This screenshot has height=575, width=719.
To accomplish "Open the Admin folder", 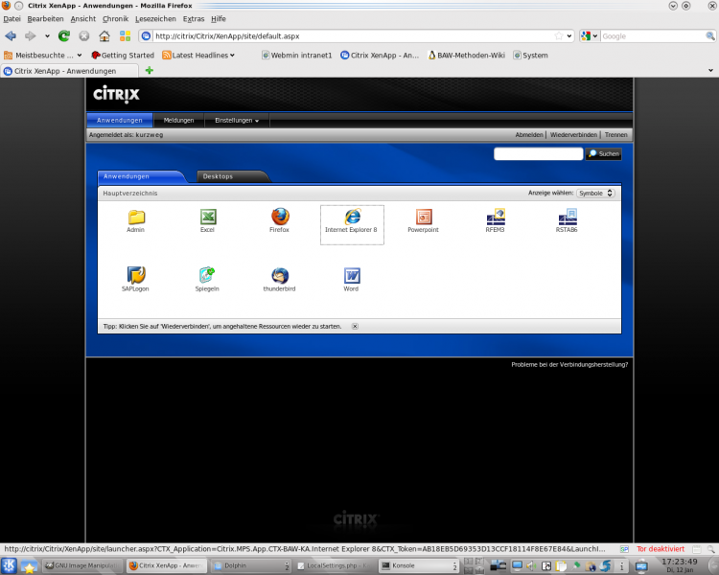I will [136, 220].
